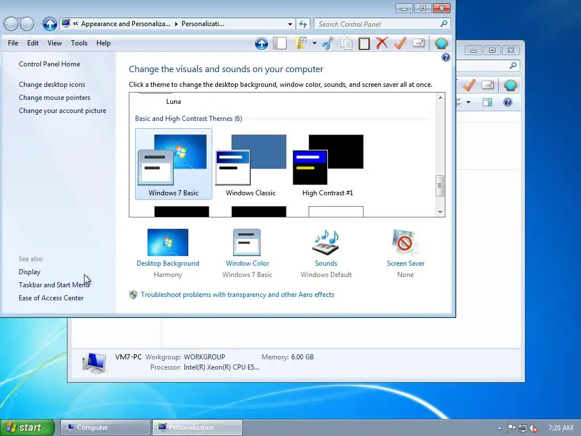Viewport: 581px width, 436px height.
Task: Click the 'Appearance and Personaliza...' breadcrumb
Action: coord(125,24)
